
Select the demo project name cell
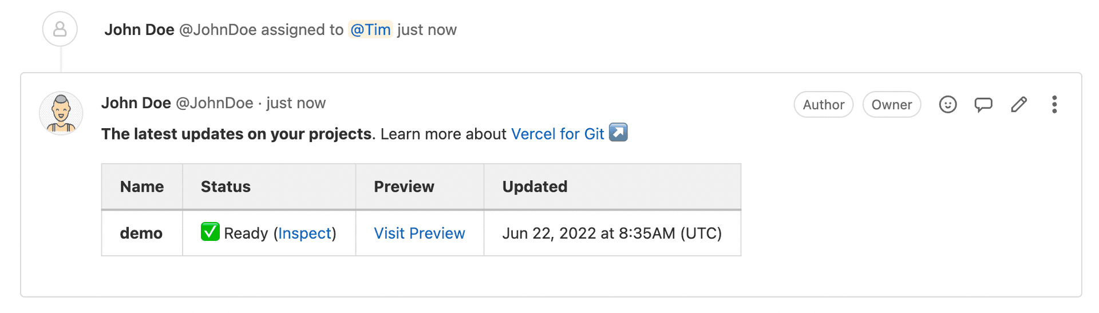[x=141, y=233]
